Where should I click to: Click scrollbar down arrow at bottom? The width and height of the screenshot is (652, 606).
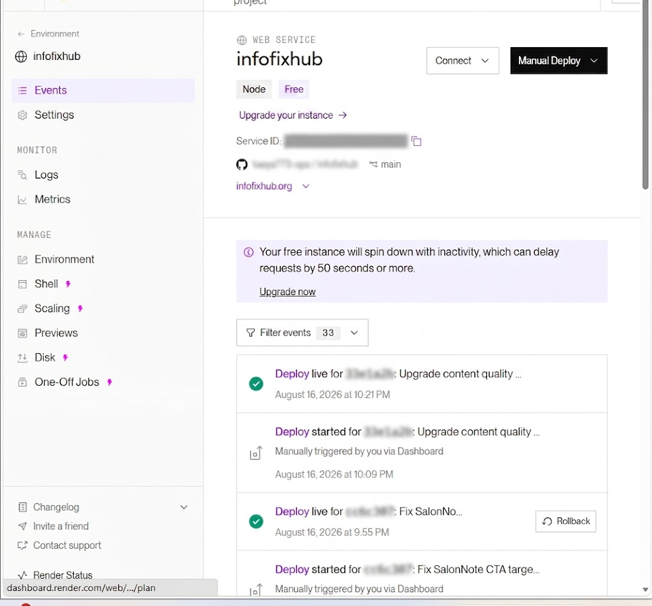tap(646, 589)
